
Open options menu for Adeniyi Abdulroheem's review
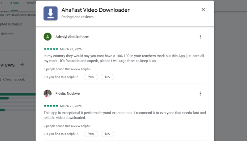200,37
